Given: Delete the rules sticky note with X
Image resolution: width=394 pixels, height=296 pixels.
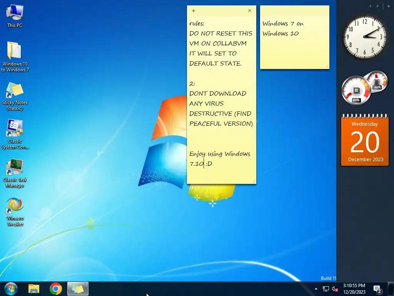Looking at the screenshot, I should point(249,10).
